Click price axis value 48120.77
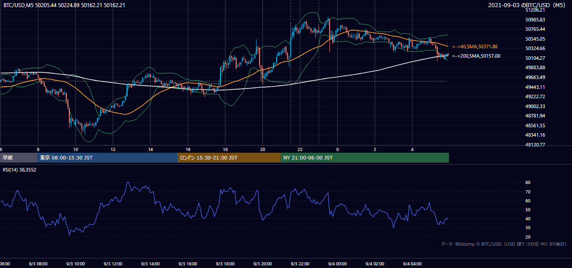The image size is (572, 268). click(x=535, y=145)
